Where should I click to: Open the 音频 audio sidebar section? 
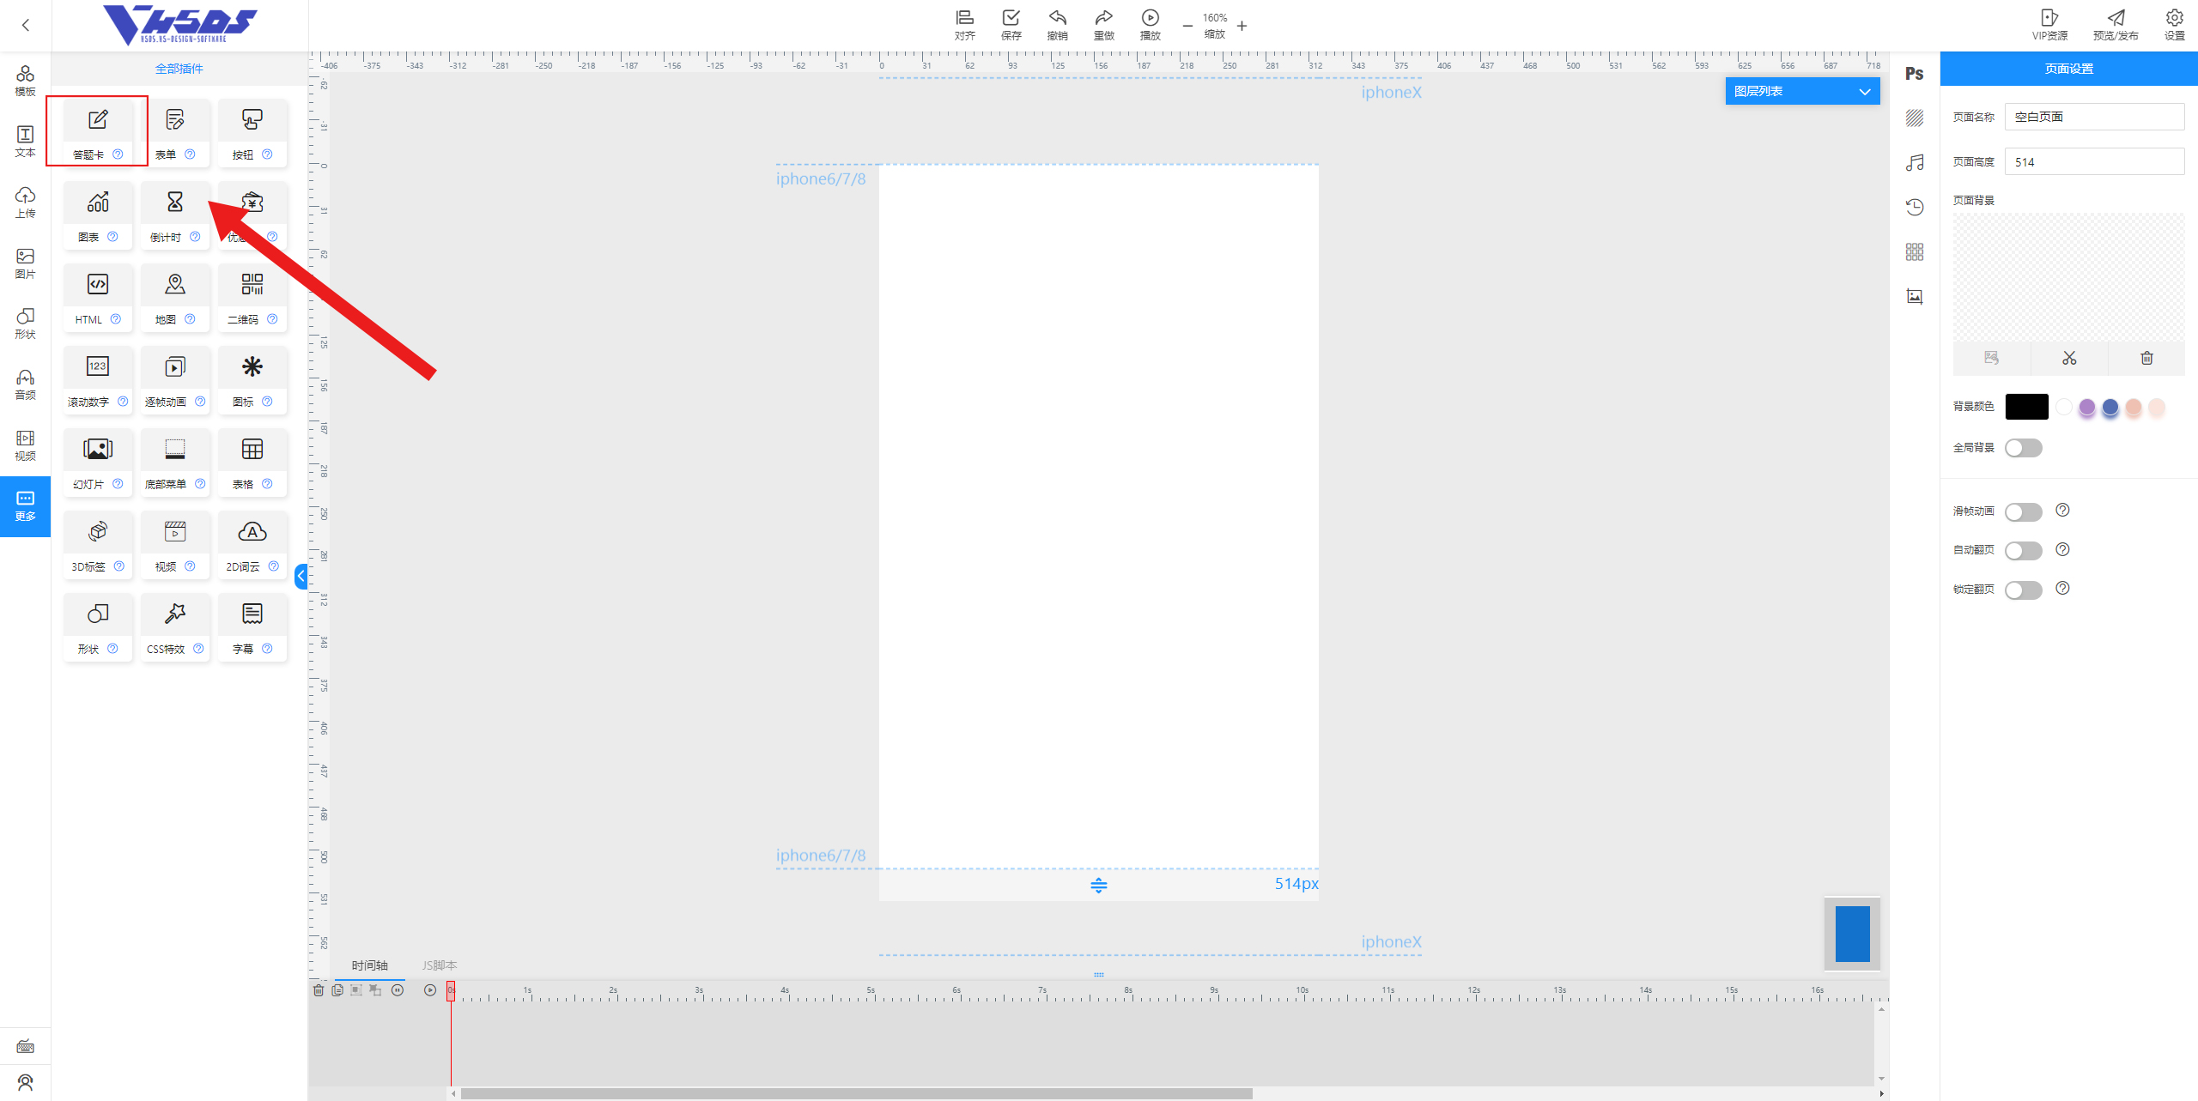tap(26, 384)
